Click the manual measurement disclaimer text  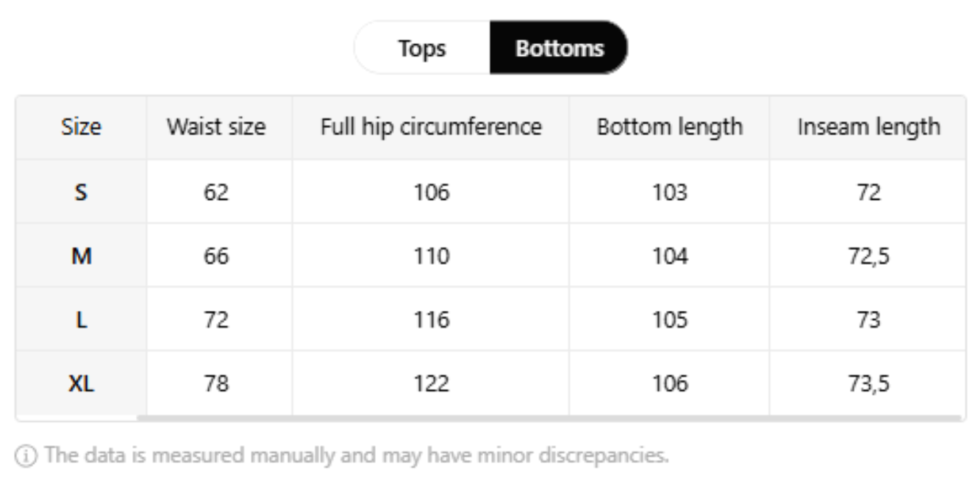pyautogui.click(x=357, y=456)
